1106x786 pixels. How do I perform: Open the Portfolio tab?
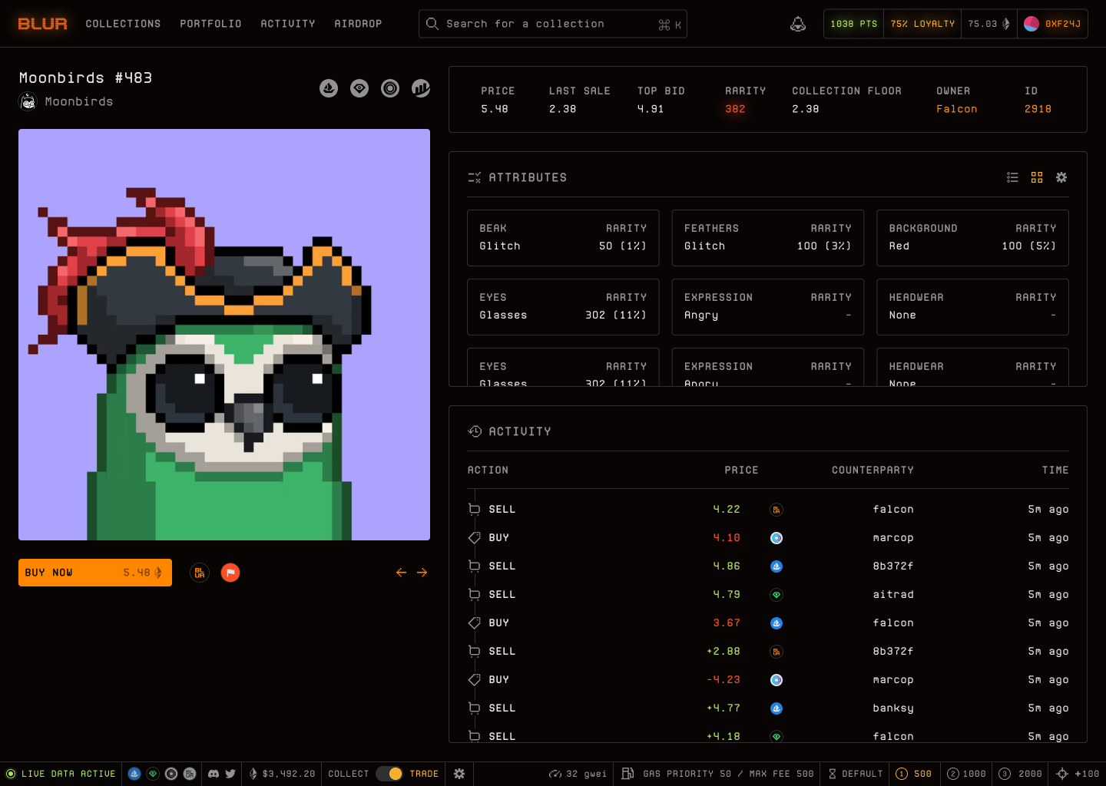coord(211,24)
